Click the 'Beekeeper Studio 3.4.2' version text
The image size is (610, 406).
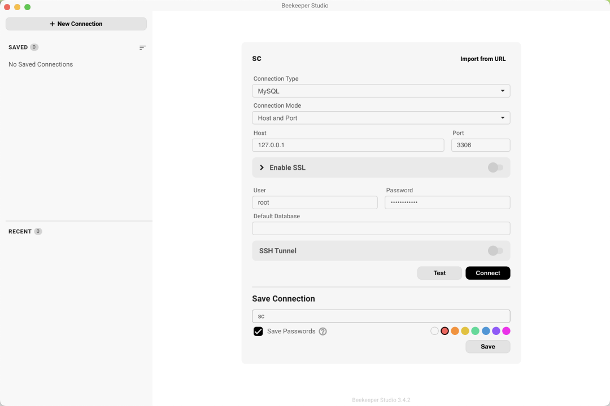pos(381,400)
